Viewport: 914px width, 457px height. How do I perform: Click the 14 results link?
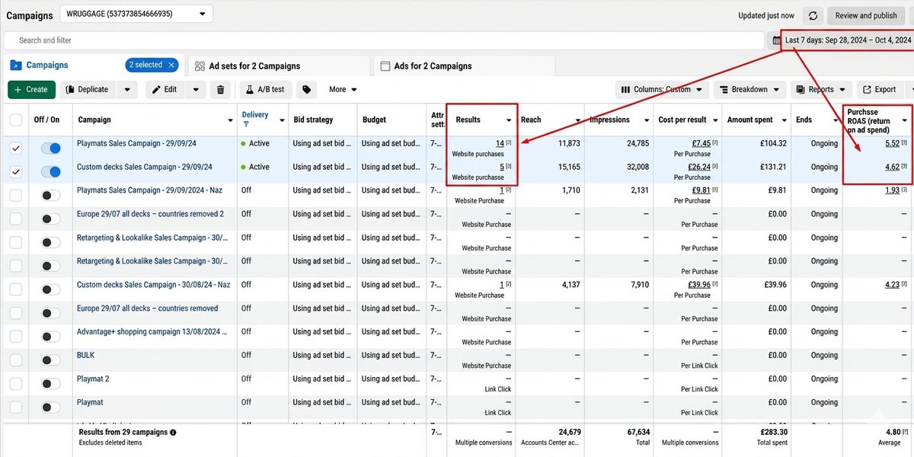tap(500, 143)
